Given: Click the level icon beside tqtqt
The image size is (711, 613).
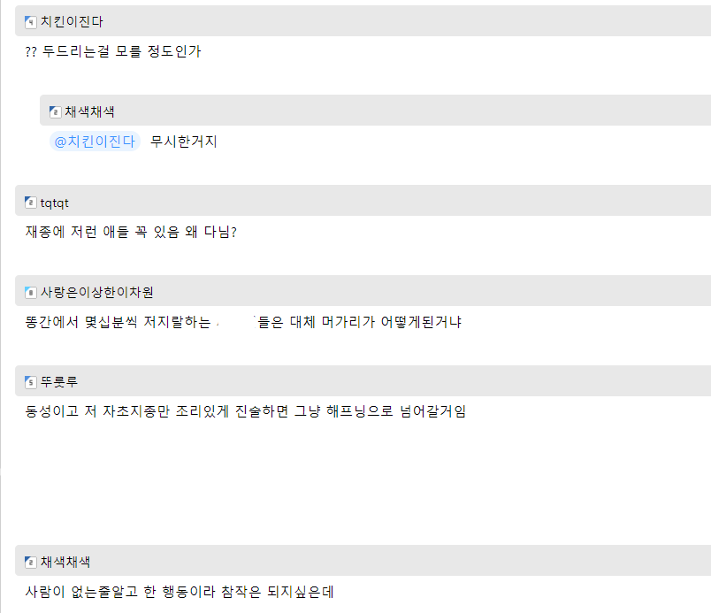Looking at the screenshot, I should [x=30, y=203].
